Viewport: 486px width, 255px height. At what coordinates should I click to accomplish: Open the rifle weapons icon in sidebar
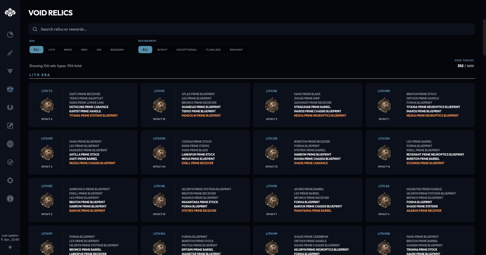pos(10,53)
